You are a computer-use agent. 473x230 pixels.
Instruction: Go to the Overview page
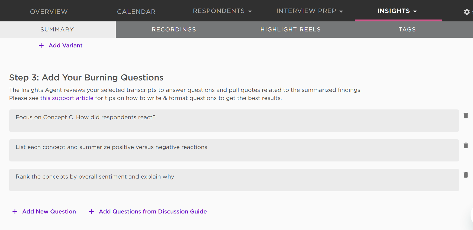tap(49, 12)
